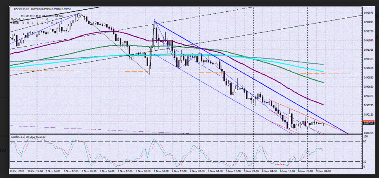Choose the M15 timeframe label
Screen dimensions: 379x178
33,15
